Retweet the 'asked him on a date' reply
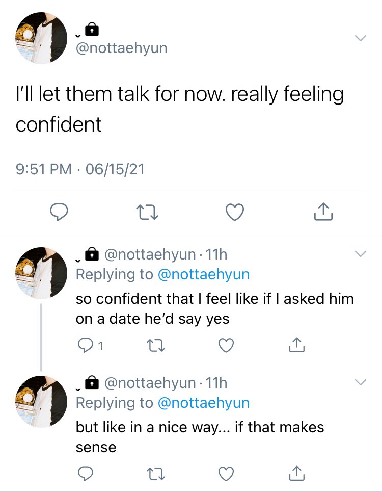 [156, 346]
